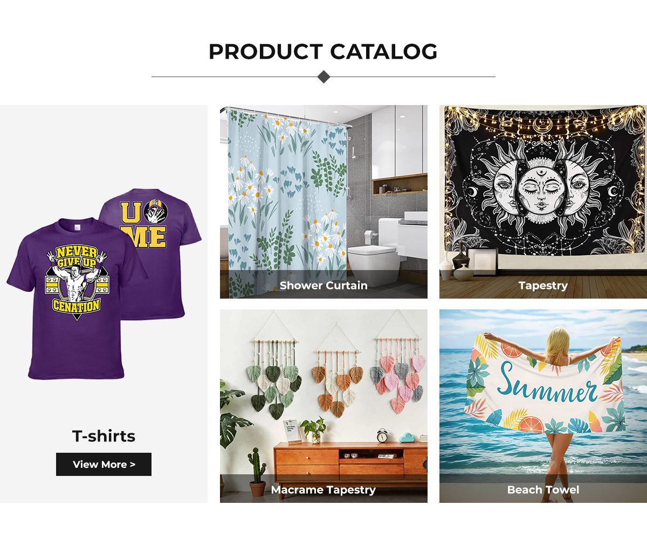Image resolution: width=647 pixels, height=546 pixels.
Task: Click the Summer text on the towel
Action: (x=547, y=384)
